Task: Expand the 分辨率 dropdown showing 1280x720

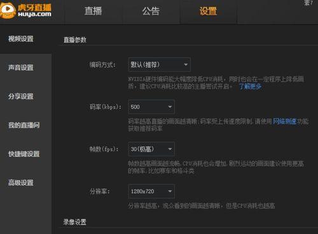Action: point(151,191)
